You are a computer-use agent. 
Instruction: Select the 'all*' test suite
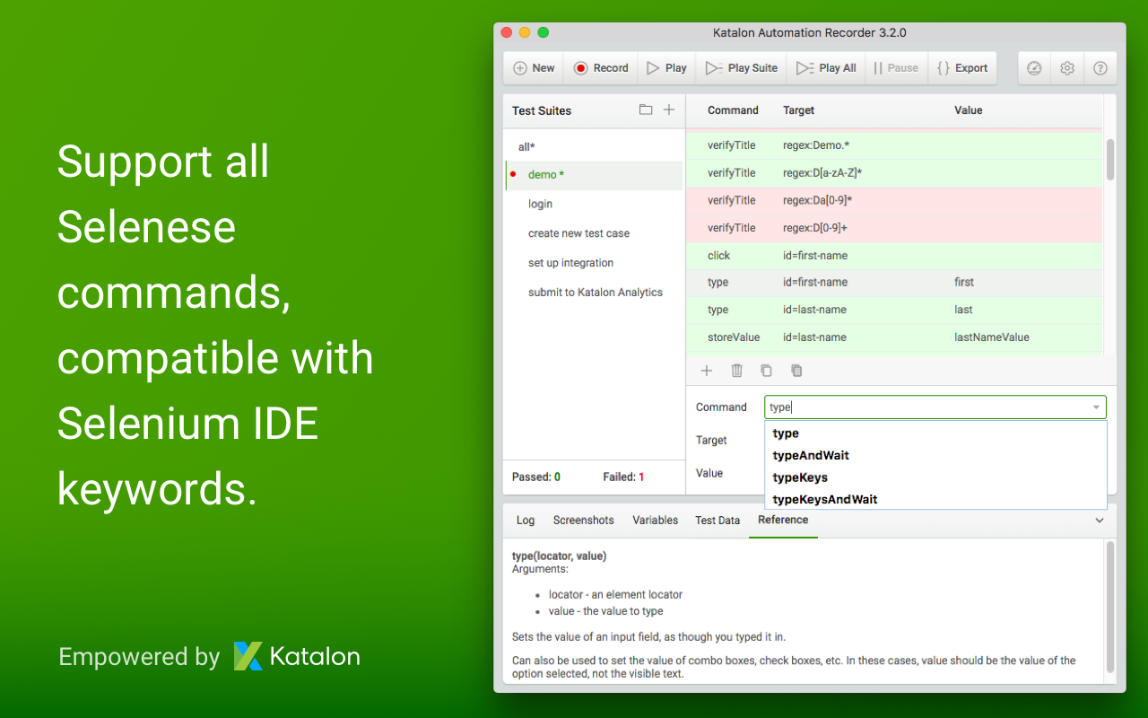coord(593,146)
